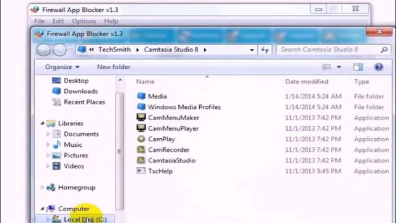This screenshot has height=223, width=396.
Task: Open the view options dropdown arrow
Action: point(339,67)
